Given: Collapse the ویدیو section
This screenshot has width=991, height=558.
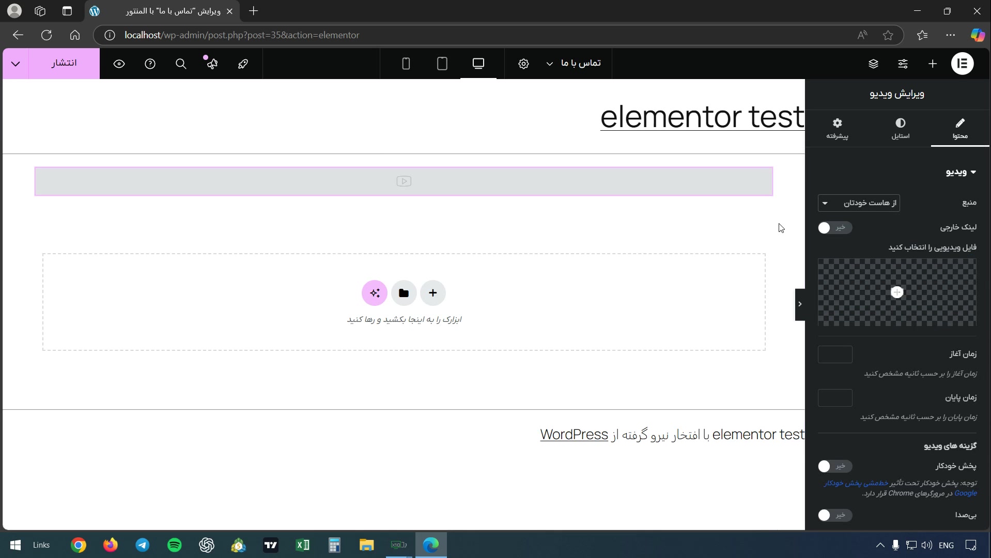Looking at the screenshot, I should [x=961, y=172].
